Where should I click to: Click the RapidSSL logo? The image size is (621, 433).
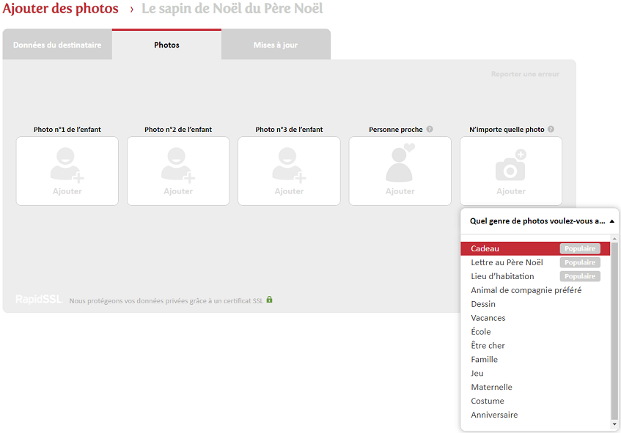(39, 300)
